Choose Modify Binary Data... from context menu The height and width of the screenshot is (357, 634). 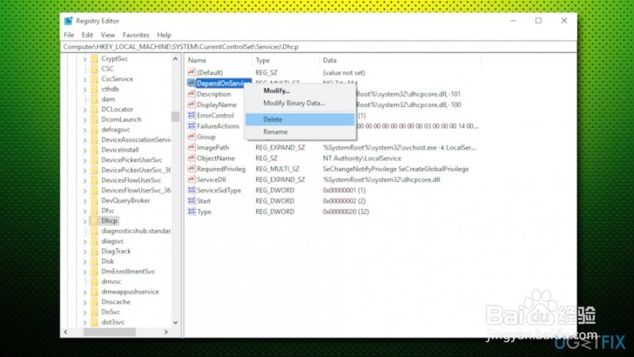(299, 103)
